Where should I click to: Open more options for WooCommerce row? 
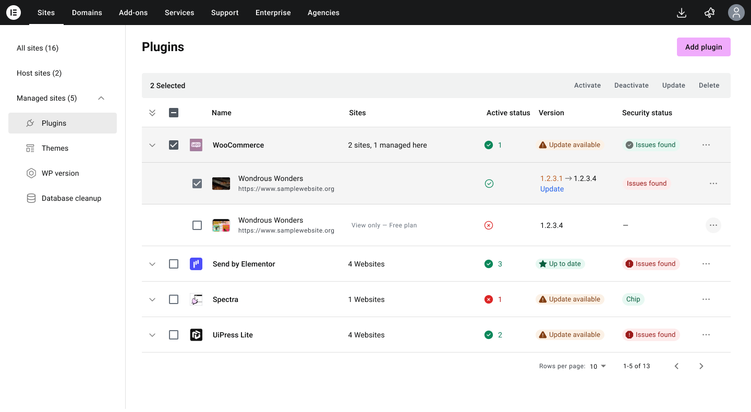pos(706,145)
